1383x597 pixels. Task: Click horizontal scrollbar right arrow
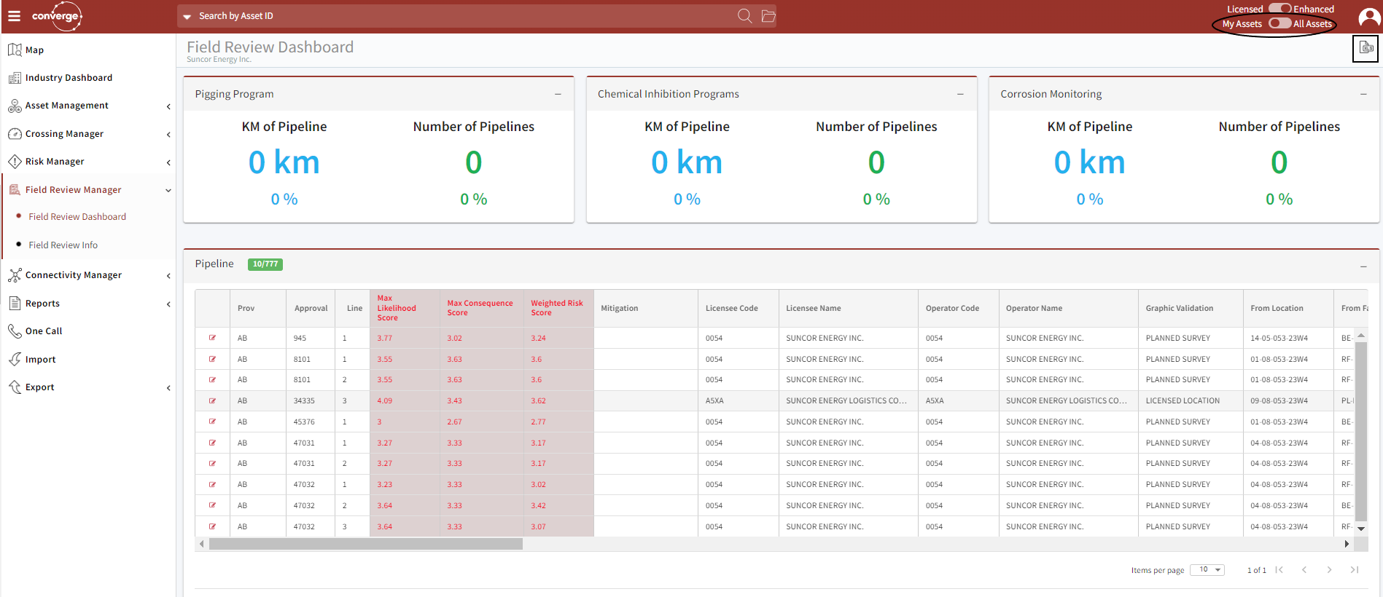(x=1347, y=544)
